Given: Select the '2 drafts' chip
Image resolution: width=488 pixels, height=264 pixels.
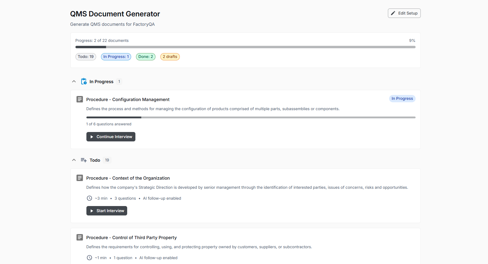Looking at the screenshot, I should point(170,57).
